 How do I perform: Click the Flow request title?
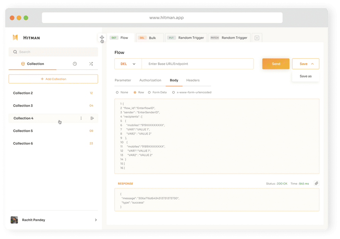click(x=119, y=53)
